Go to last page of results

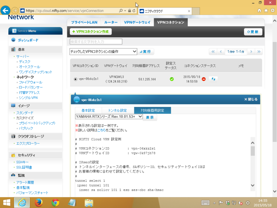pyautogui.click(x=259, y=52)
